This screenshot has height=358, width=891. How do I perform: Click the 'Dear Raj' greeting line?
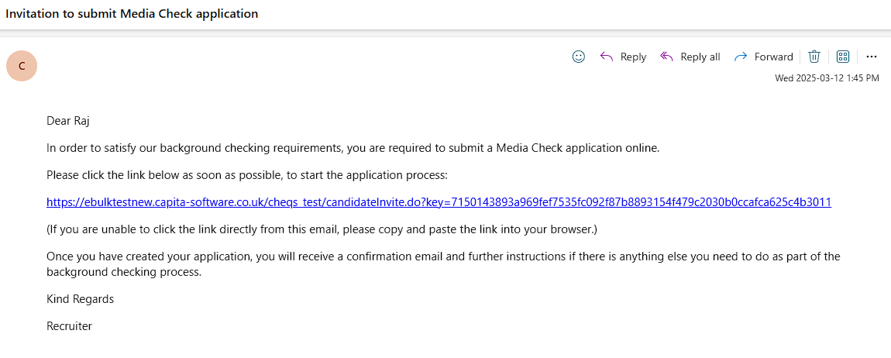69,120
